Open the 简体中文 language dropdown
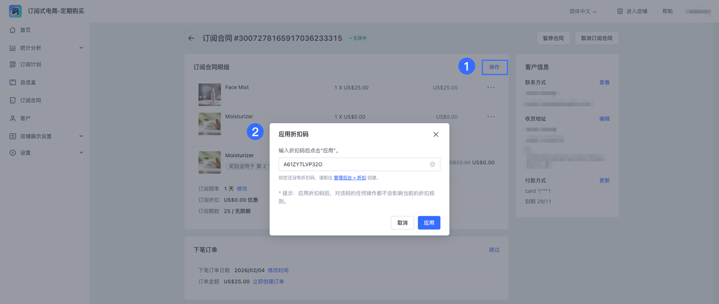The image size is (719, 304). [583, 12]
